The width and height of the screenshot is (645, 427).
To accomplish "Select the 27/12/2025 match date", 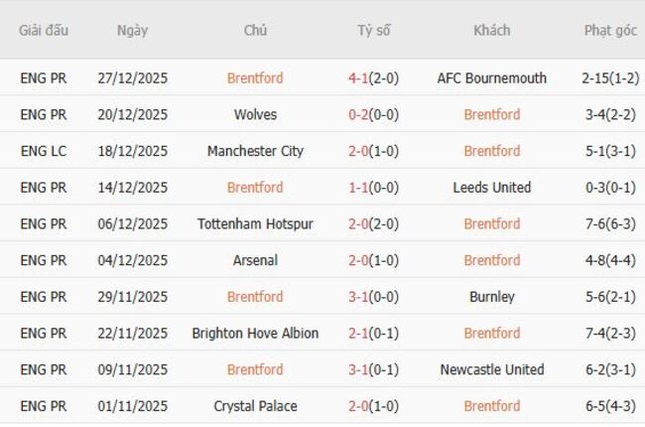I will 132,78.
